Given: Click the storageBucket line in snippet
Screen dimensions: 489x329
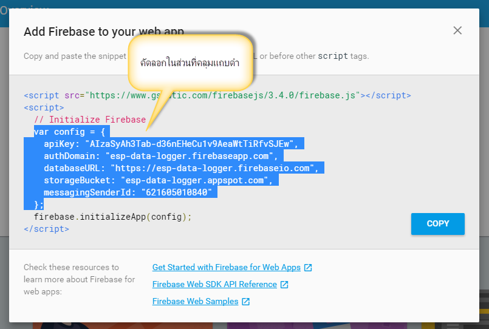Looking at the screenshot, I should [158, 180].
